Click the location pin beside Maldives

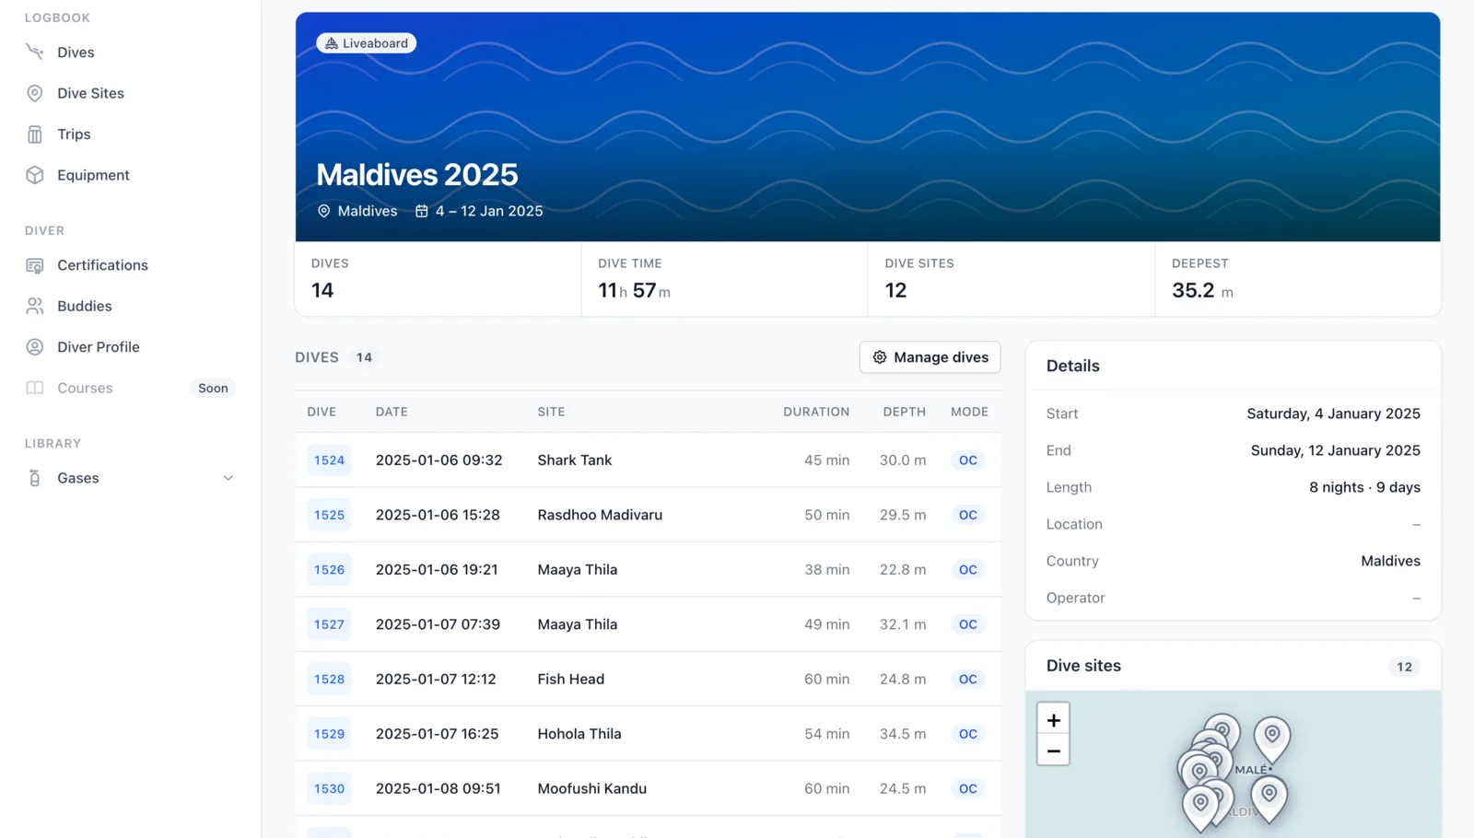click(x=323, y=211)
